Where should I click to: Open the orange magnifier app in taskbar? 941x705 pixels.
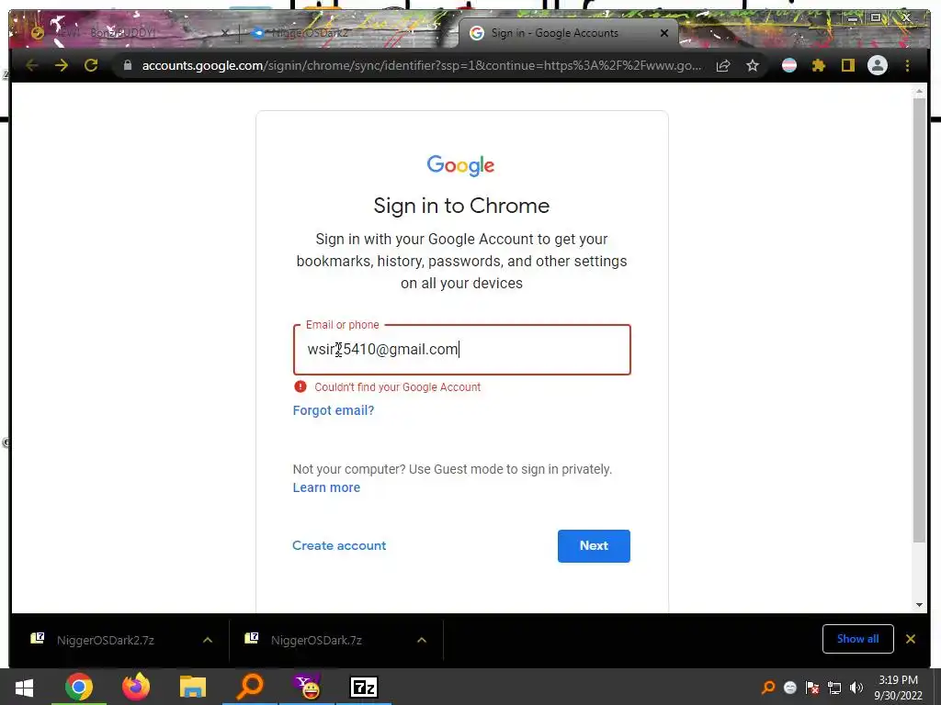pyautogui.click(x=250, y=687)
